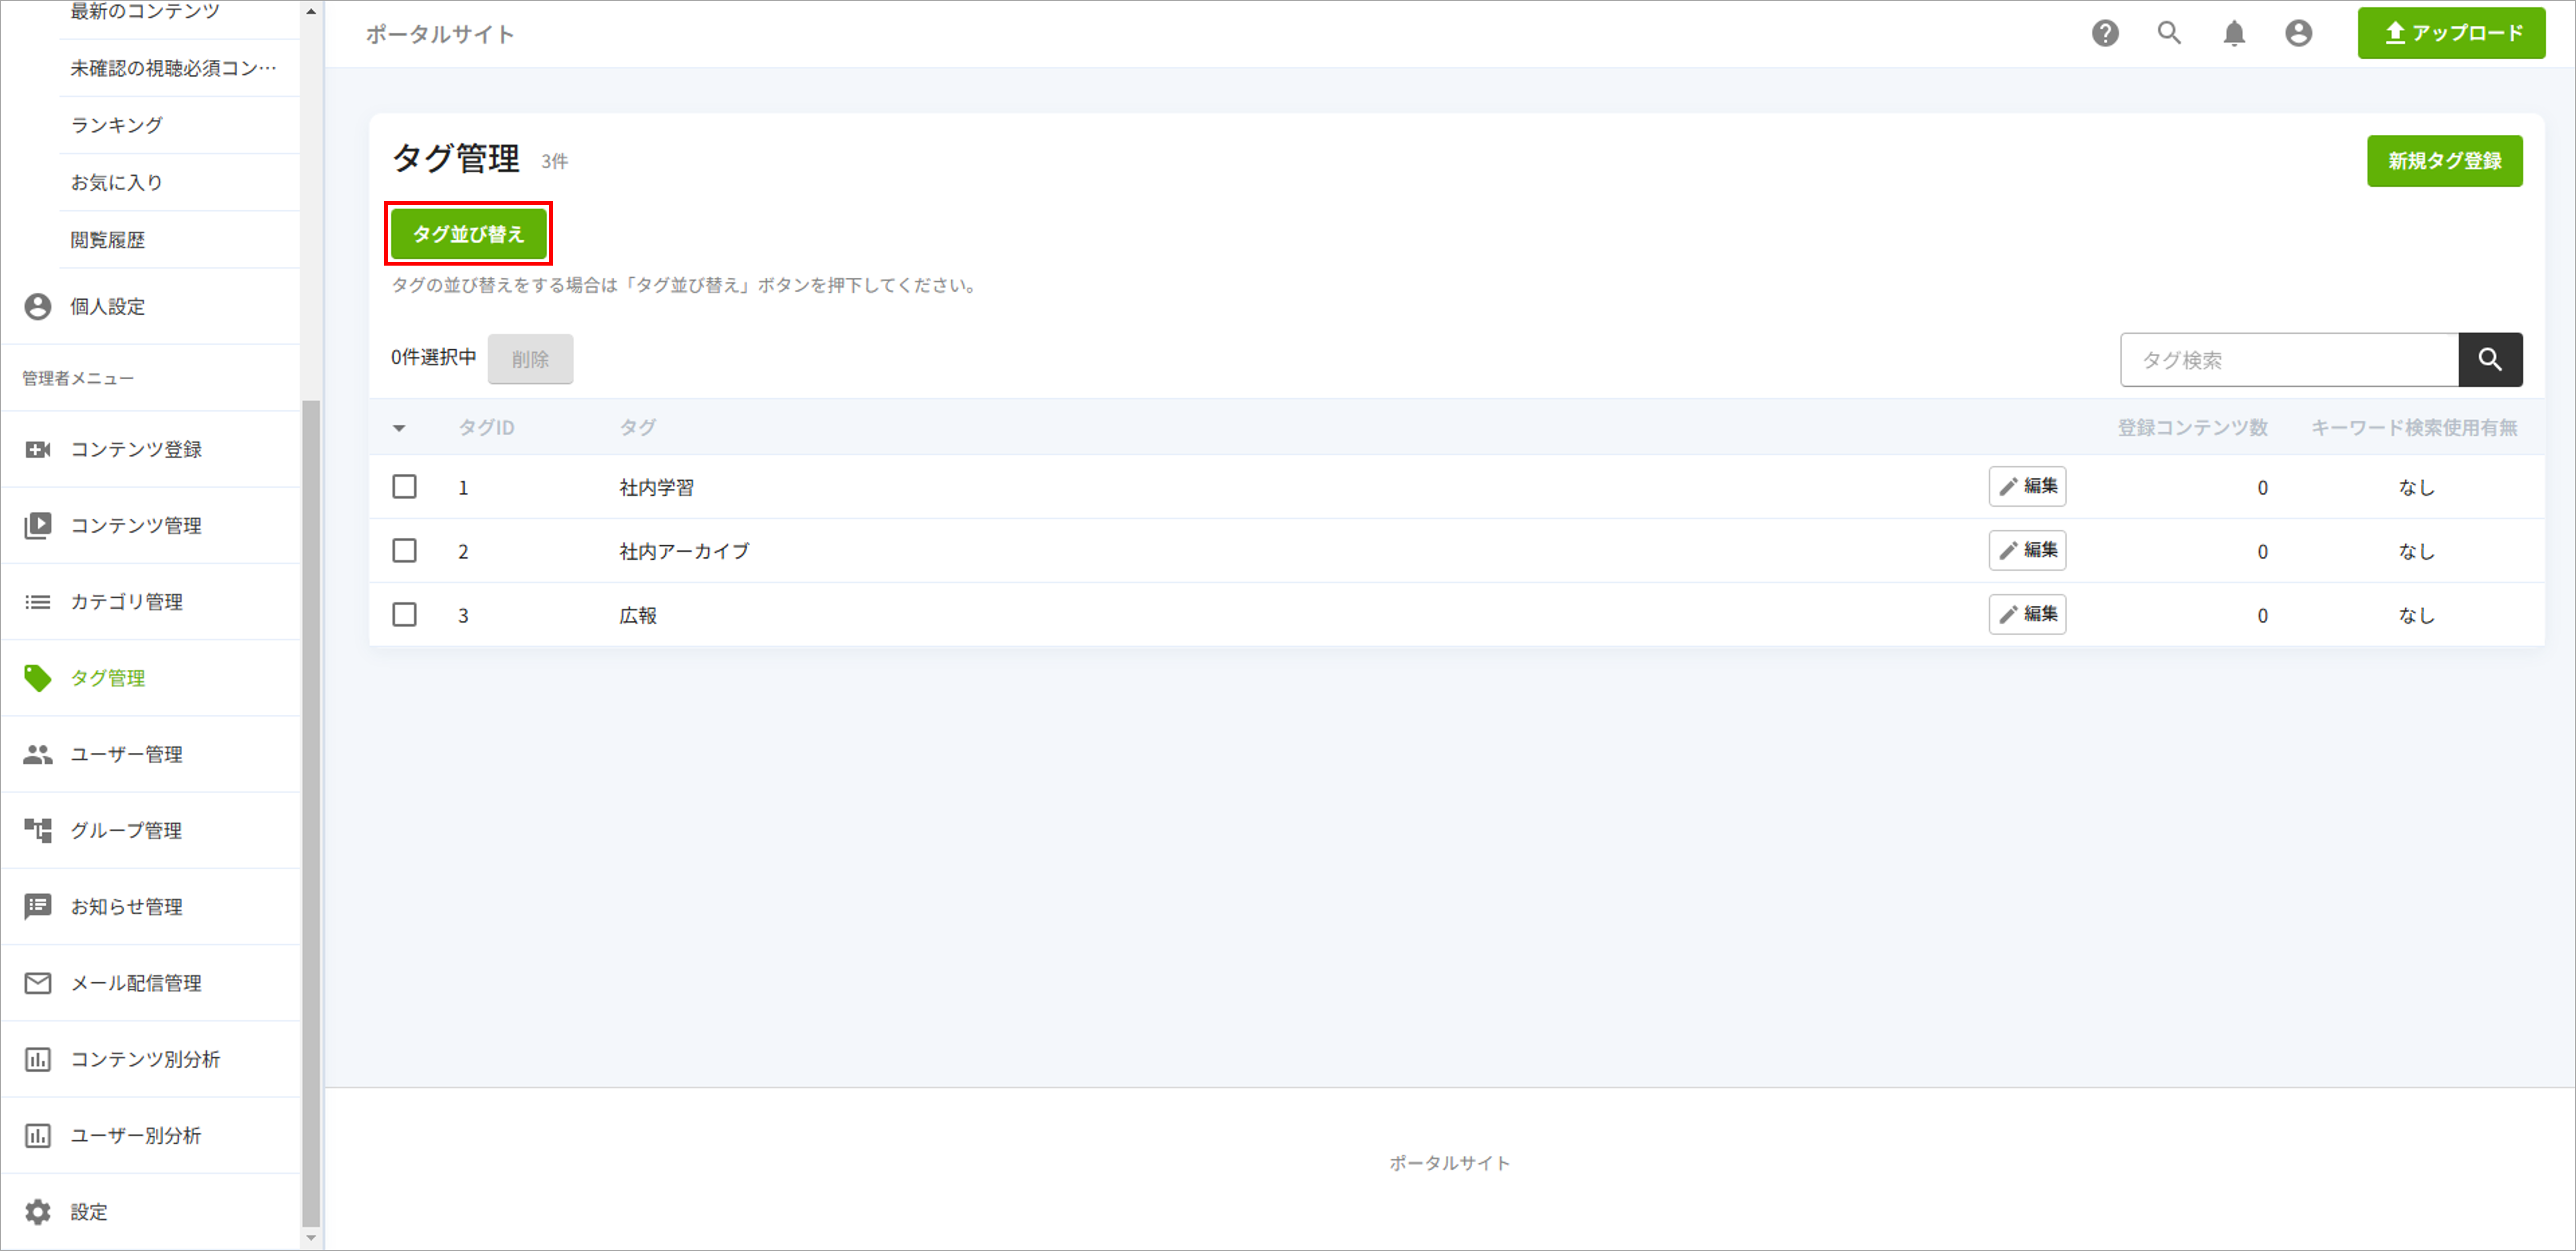Focus the タグ検索 input field
This screenshot has width=2576, height=1251.
[x=2289, y=360]
